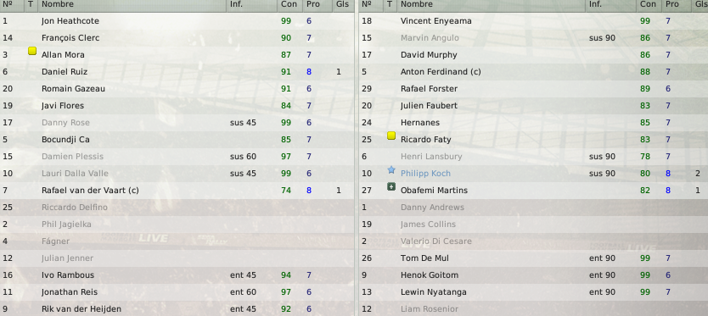Select Vincent Enyeama player row

click(x=534, y=20)
